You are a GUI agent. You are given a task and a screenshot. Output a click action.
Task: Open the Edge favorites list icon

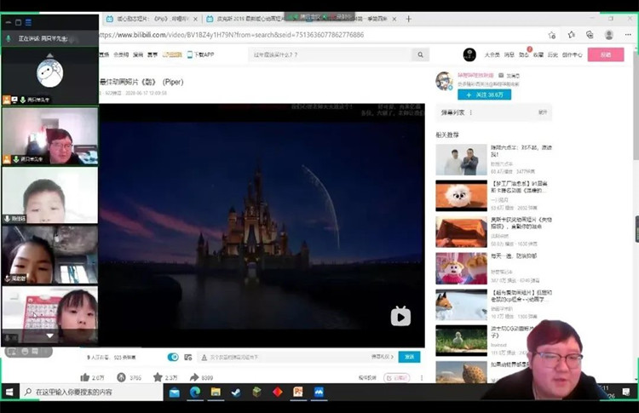[x=572, y=35]
